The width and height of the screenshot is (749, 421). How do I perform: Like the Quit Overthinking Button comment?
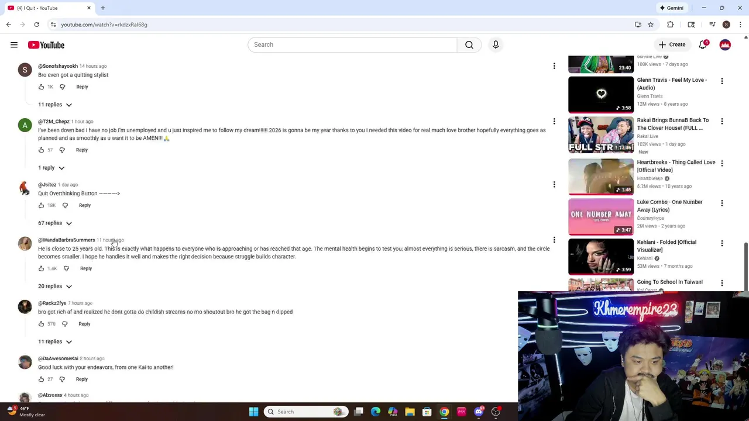[41, 205]
